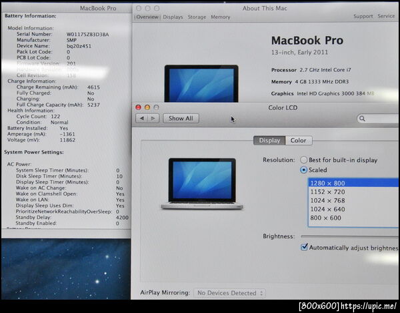The height and width of the screenshot is (313, 400).
Task: Minimize the Color LCD window with yellow button
Action: (147, 107)
